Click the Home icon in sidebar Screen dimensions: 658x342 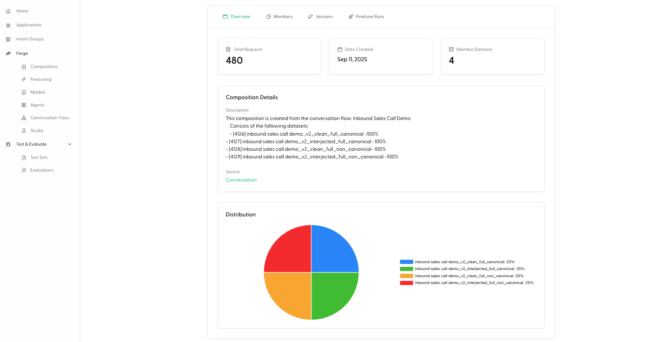(8, 11)
